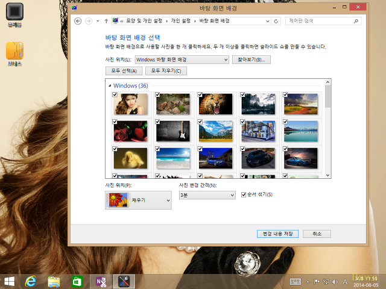Go up one level with up arrow
Image resolution: width=386 pixels, height=289 pixels.
106,21
